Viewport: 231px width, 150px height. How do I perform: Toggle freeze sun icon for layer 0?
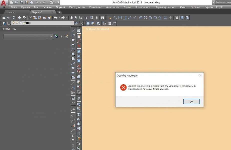17,23
